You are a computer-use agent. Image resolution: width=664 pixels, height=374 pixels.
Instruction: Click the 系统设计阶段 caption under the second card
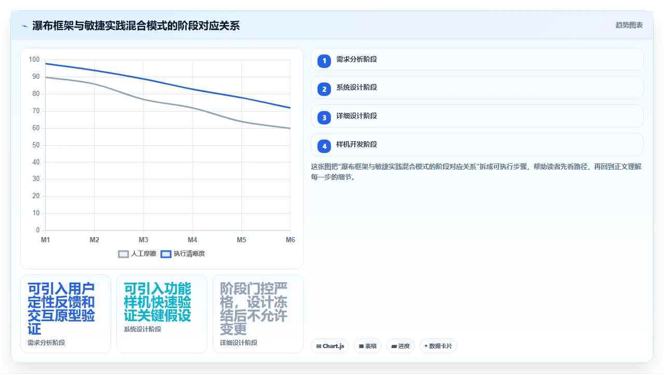tap(142, 329)
